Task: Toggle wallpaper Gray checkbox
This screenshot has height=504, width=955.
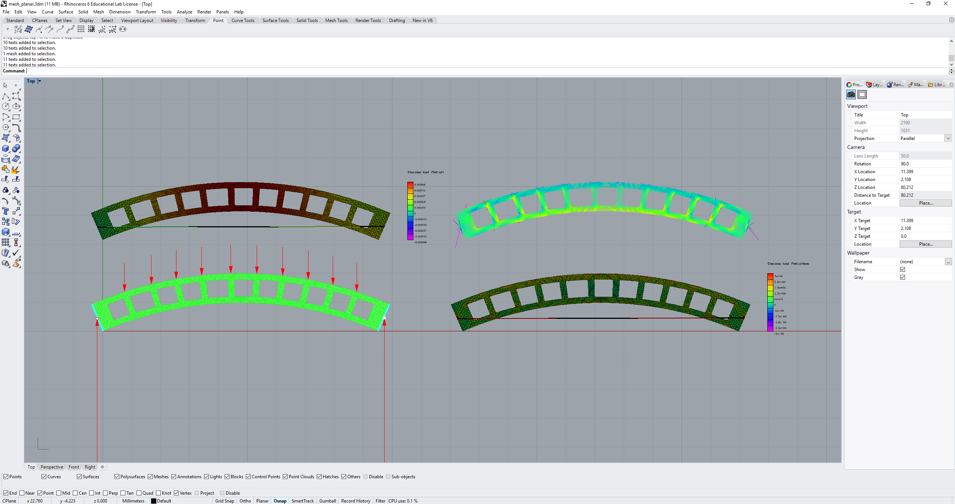Action: point(902,277)
